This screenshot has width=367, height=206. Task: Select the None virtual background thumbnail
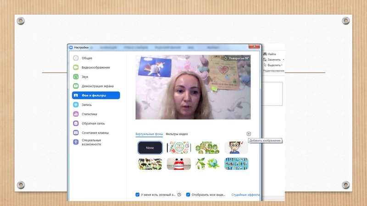(150, 148)
